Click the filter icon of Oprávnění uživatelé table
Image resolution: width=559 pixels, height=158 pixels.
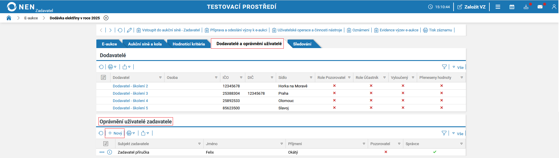pos(444,133)
